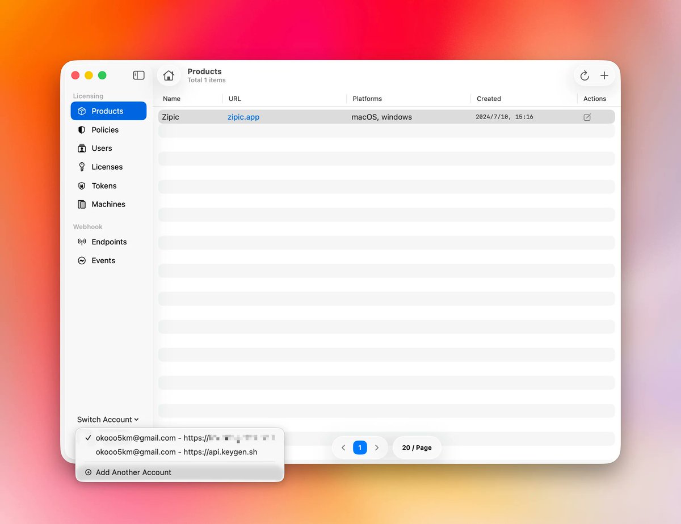The width and height of the screenshot is (681, 524).
Task: Select the checked account with blurred URL
Action: click(x=179, y=438)
